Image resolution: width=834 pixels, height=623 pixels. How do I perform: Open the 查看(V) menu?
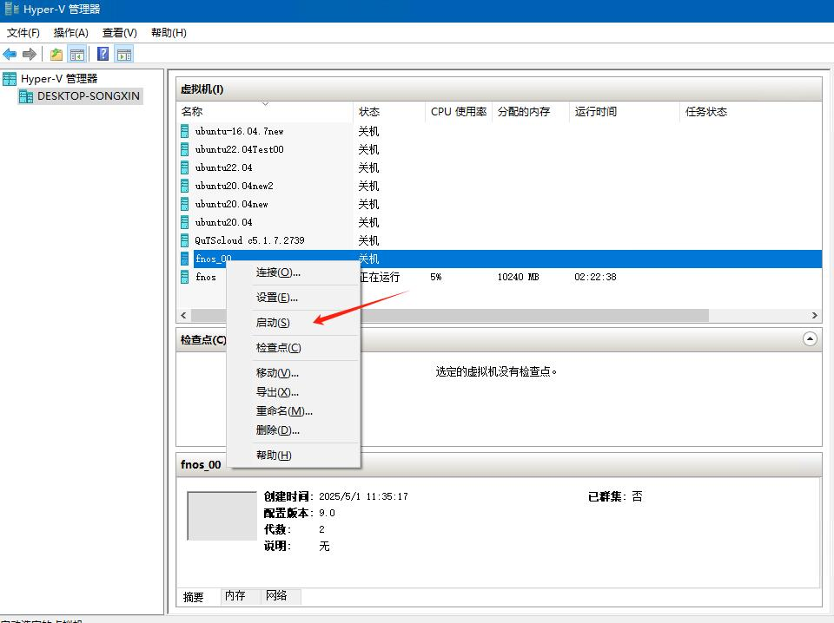pyautogui.click(x=120, y=33)
